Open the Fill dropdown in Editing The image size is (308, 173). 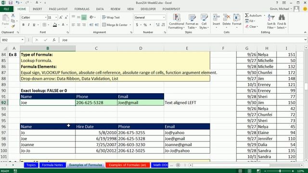coord(250,21)
